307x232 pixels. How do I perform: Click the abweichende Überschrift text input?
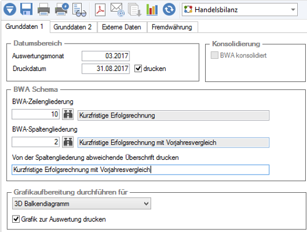click(x=141, y=170)
